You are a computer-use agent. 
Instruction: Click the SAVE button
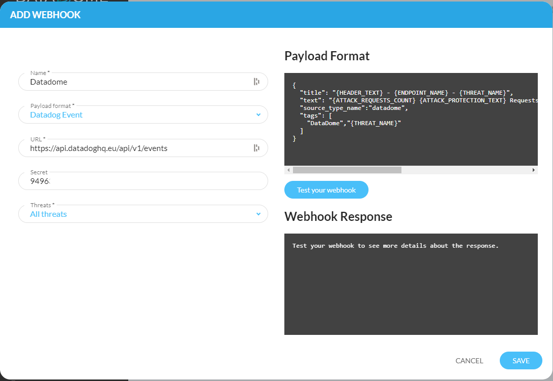pyautogui.click(x=521, y=361)
